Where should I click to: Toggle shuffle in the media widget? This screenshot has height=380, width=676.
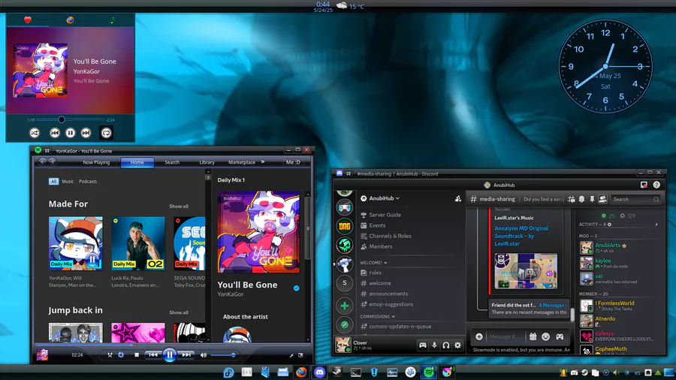pyautogui.click(x=34, y=133)
